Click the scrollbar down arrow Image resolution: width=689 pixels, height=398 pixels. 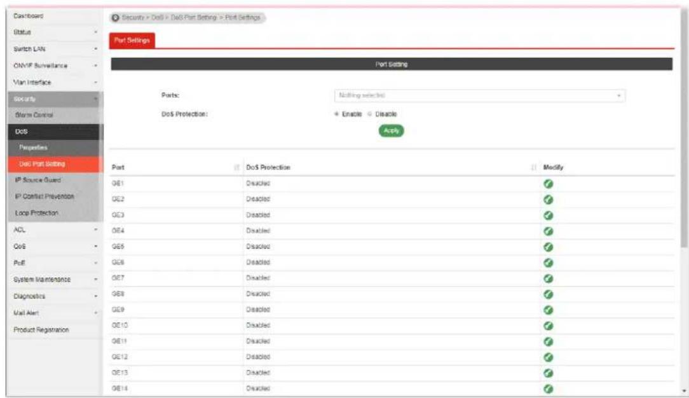click(x=684, y=391)
